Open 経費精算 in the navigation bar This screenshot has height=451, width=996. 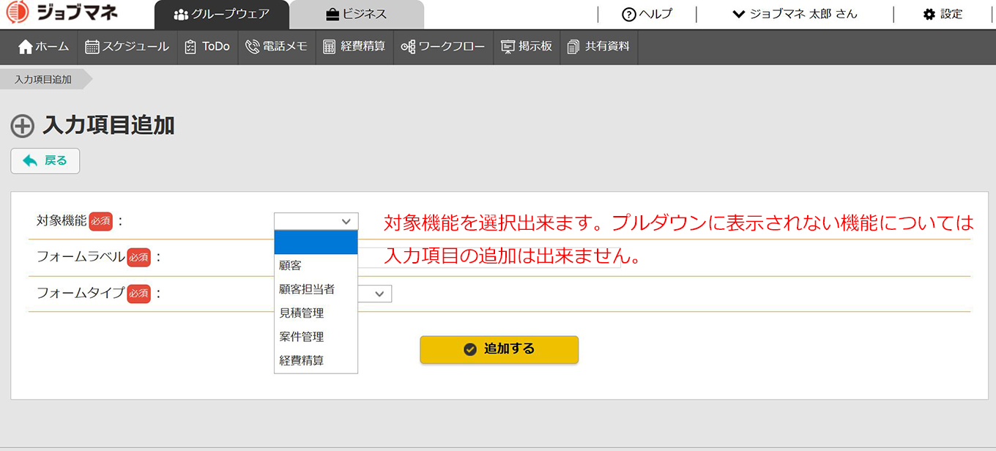(x=354, y=47)
